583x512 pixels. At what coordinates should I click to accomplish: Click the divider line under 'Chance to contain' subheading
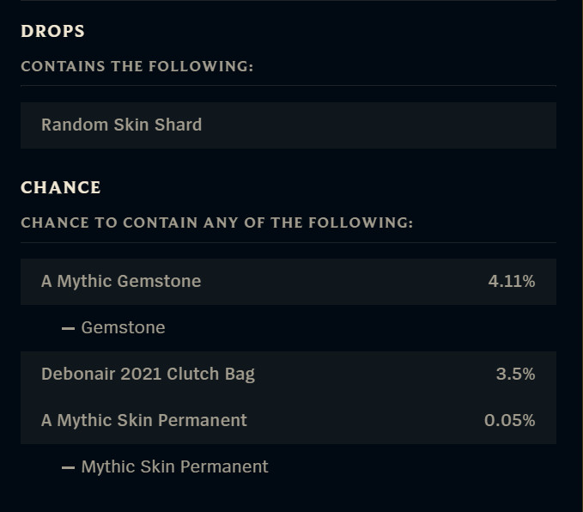(x=288, y=242)
